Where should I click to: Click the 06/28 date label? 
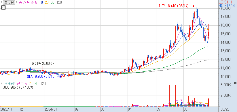pos(225,109)
